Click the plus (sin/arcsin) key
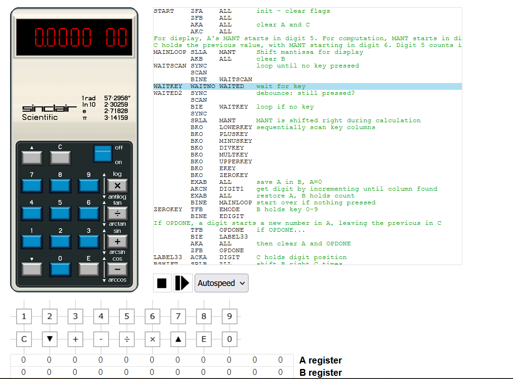The image size is (513, 379). [x=117, y=242]
